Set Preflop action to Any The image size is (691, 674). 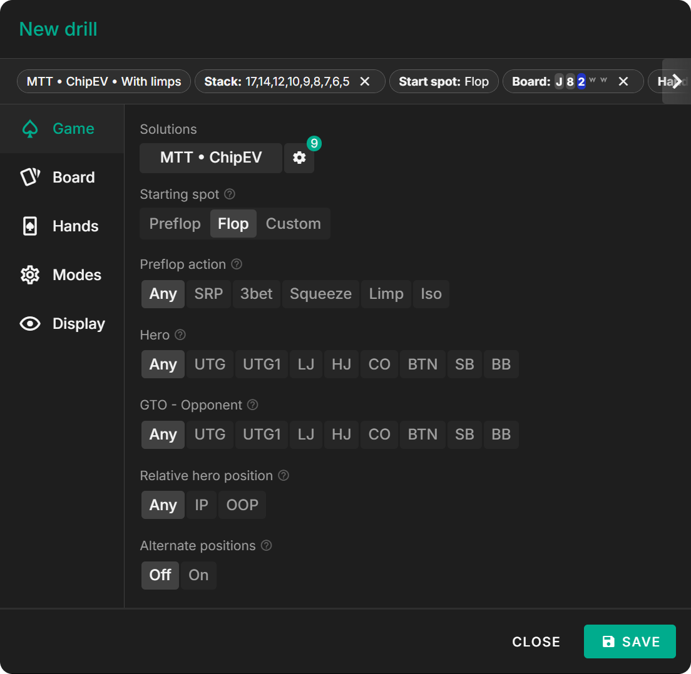pyautogui.click(x=163, y=294)
